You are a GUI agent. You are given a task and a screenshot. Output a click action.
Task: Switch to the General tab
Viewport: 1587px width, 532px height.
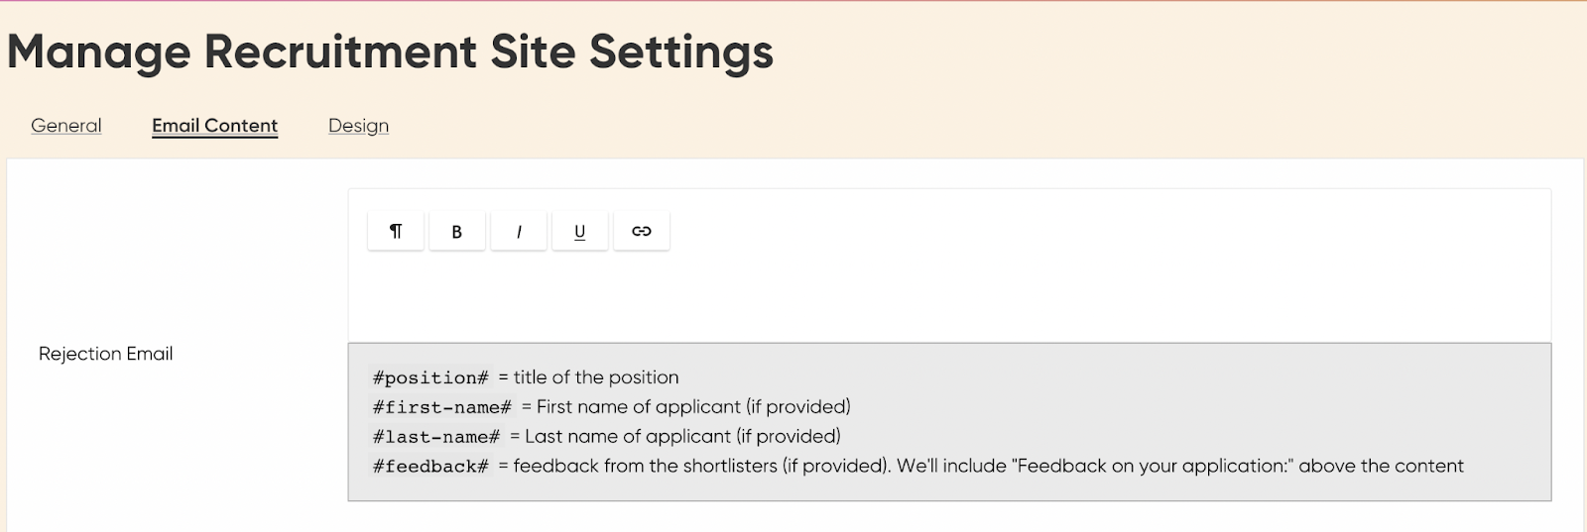(66, 126)
